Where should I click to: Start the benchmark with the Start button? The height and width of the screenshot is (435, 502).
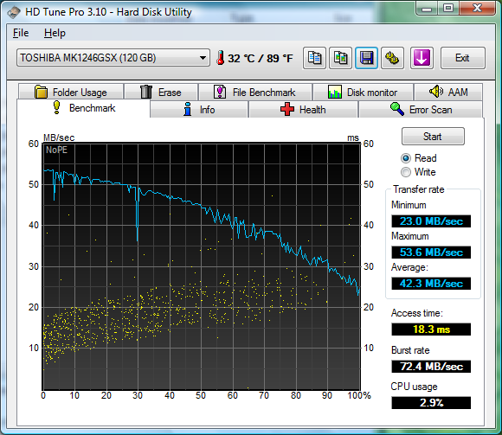433,137
